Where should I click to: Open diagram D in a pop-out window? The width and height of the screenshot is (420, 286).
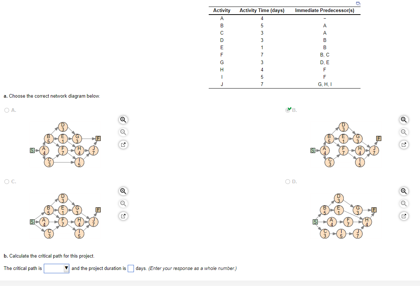403,216
